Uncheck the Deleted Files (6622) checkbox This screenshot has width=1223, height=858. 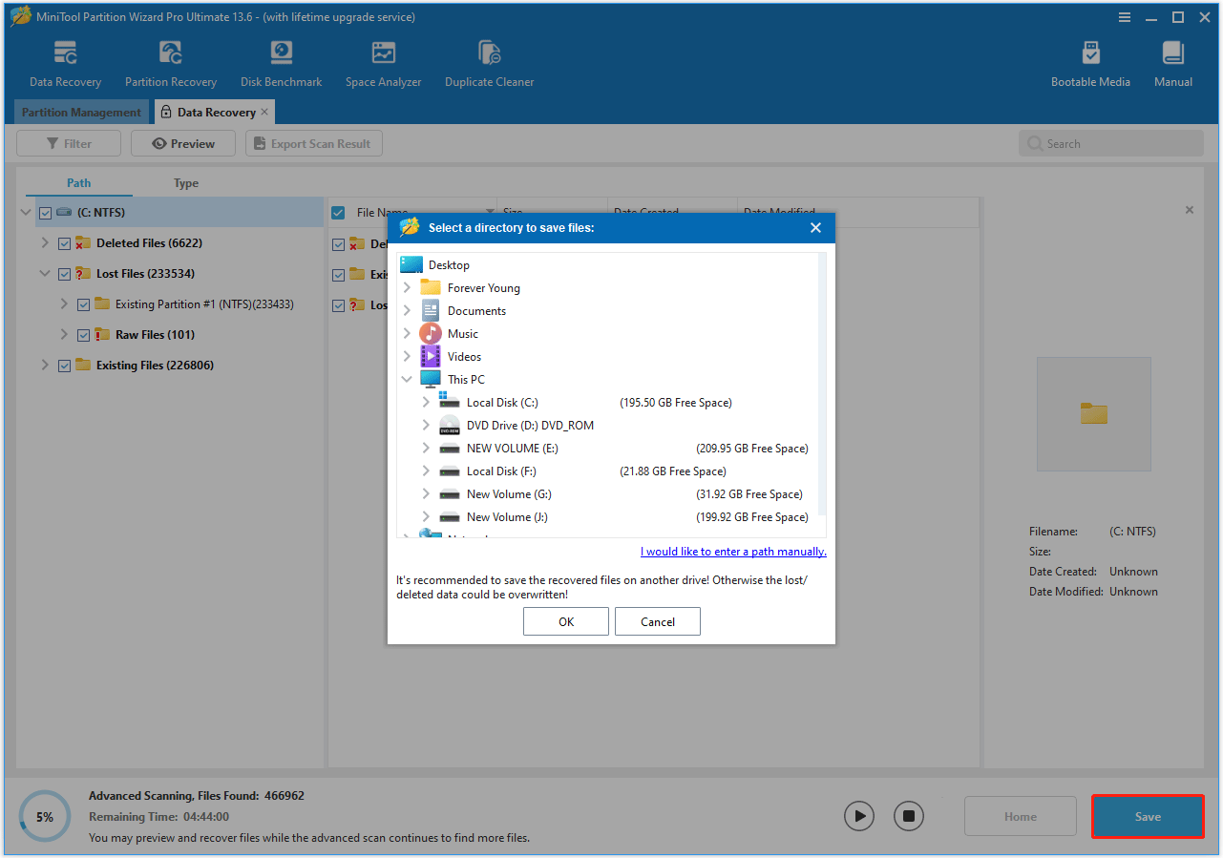64,242
